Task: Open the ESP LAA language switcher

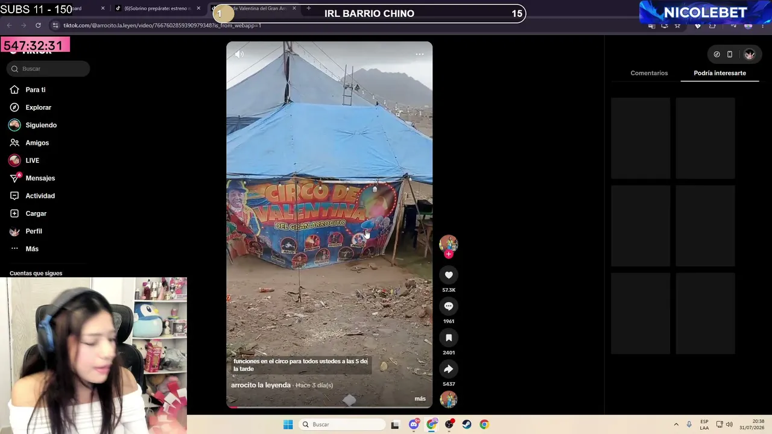Action: [704, 424]
